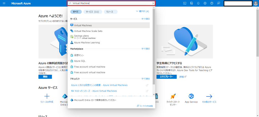Screen dimensions: 259x117
Task: Show all results under サービス
Action: click(145, 19)
